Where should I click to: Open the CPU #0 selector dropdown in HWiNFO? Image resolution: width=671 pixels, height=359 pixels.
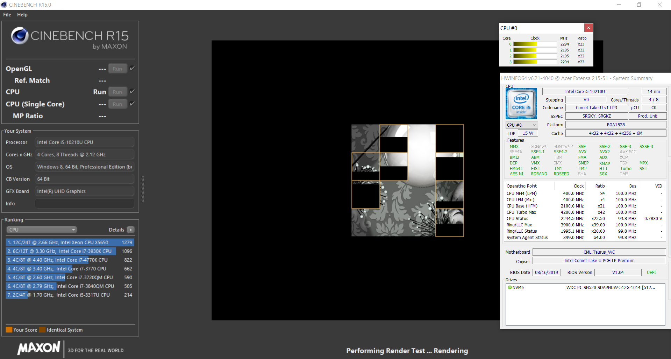(x=522, y=125)
